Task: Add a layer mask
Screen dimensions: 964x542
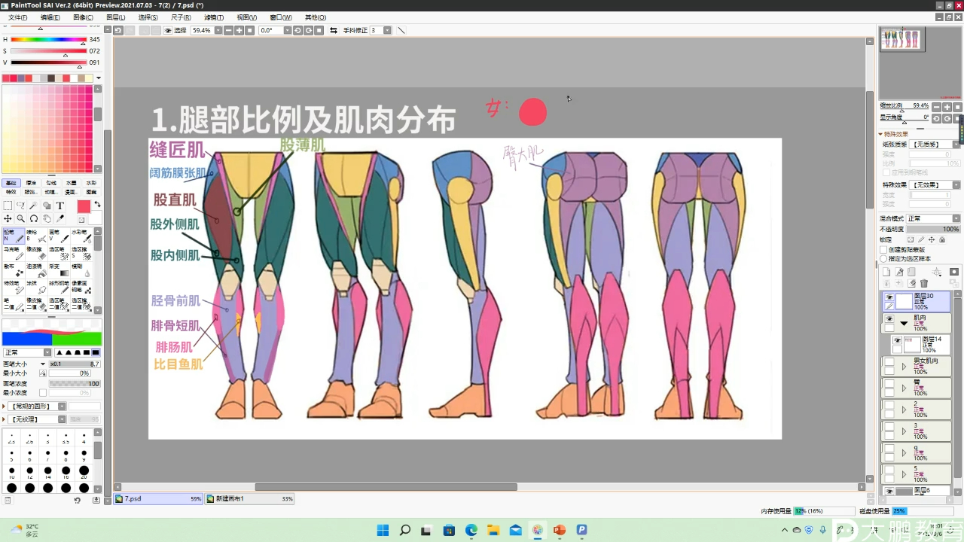Action: coord(954,272)
